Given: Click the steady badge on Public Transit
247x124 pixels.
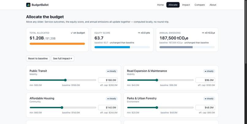Looking at the screenshot, I should coord(112,71).
